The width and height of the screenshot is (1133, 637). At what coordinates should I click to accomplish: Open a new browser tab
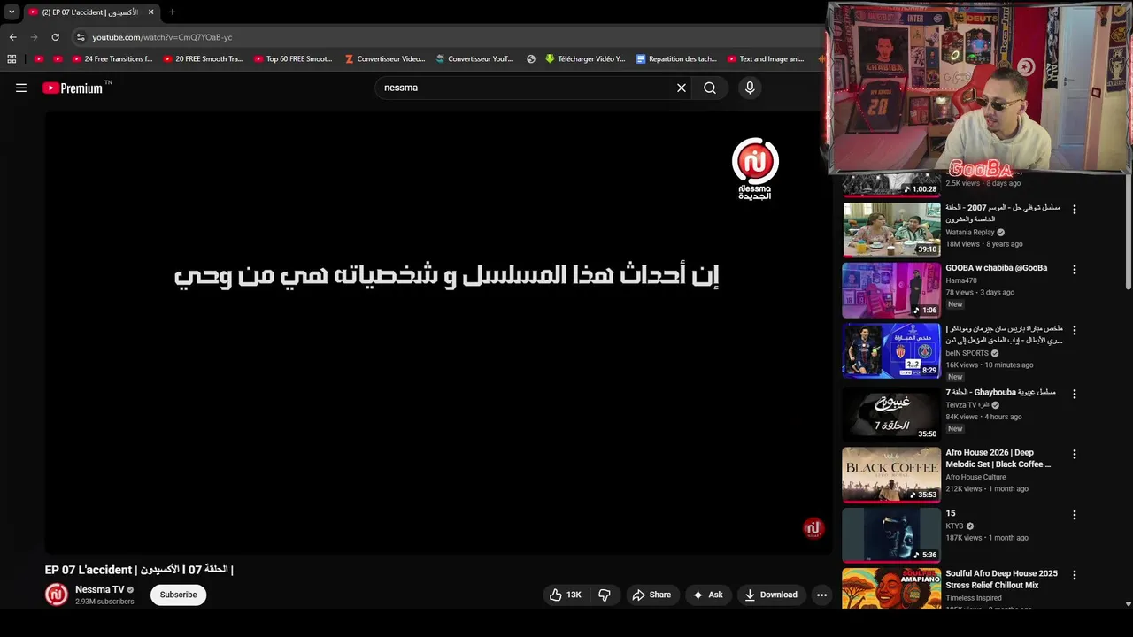[172, 12]
